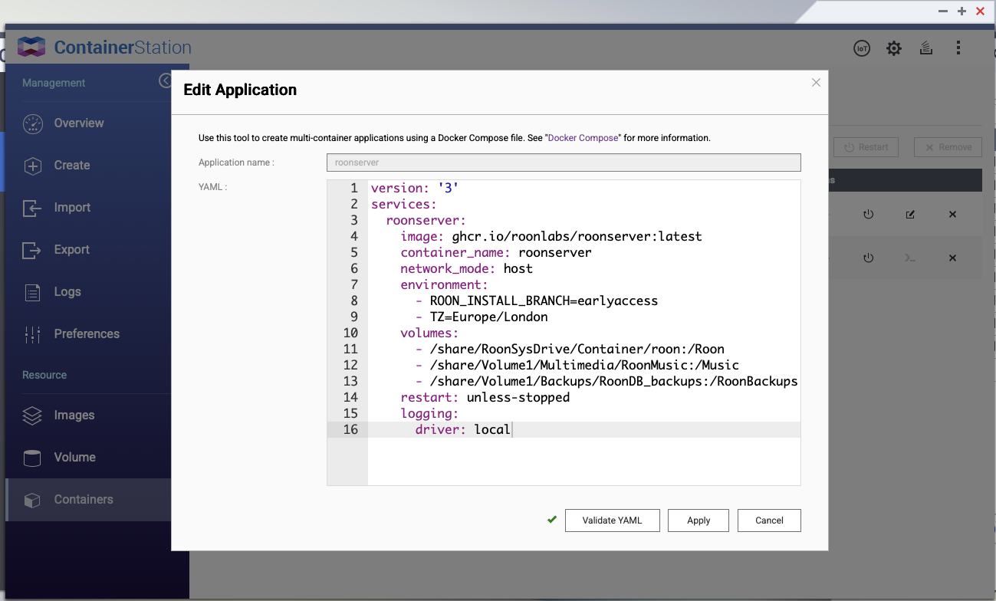996x601 pixels.
Task: Click the "services:" YAML line
Action: [x=404, y=204]
